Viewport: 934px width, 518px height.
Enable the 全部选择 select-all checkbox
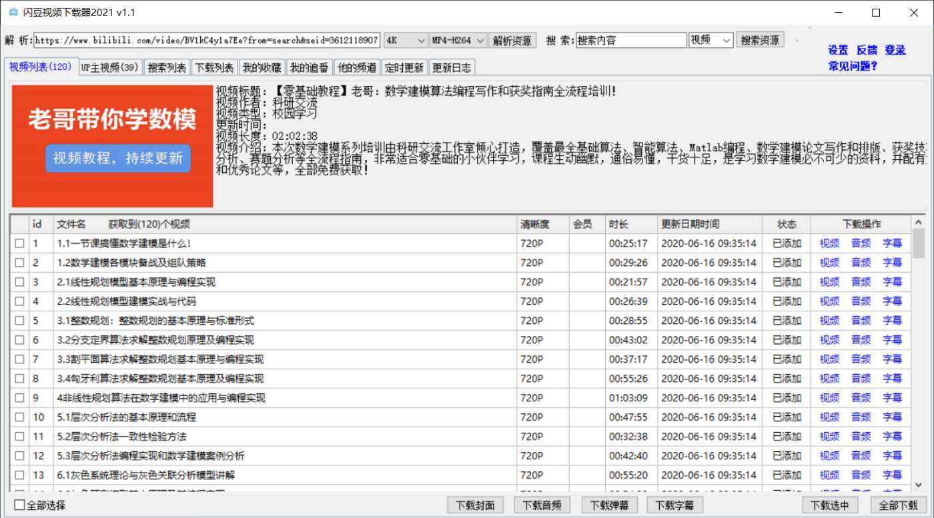pos(18,505)
